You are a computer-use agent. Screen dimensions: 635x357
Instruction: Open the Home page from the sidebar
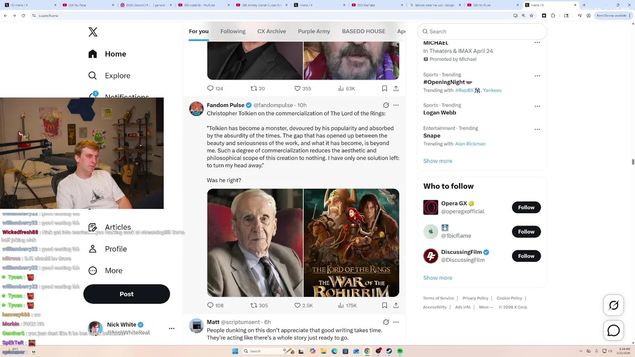[108, 54]
